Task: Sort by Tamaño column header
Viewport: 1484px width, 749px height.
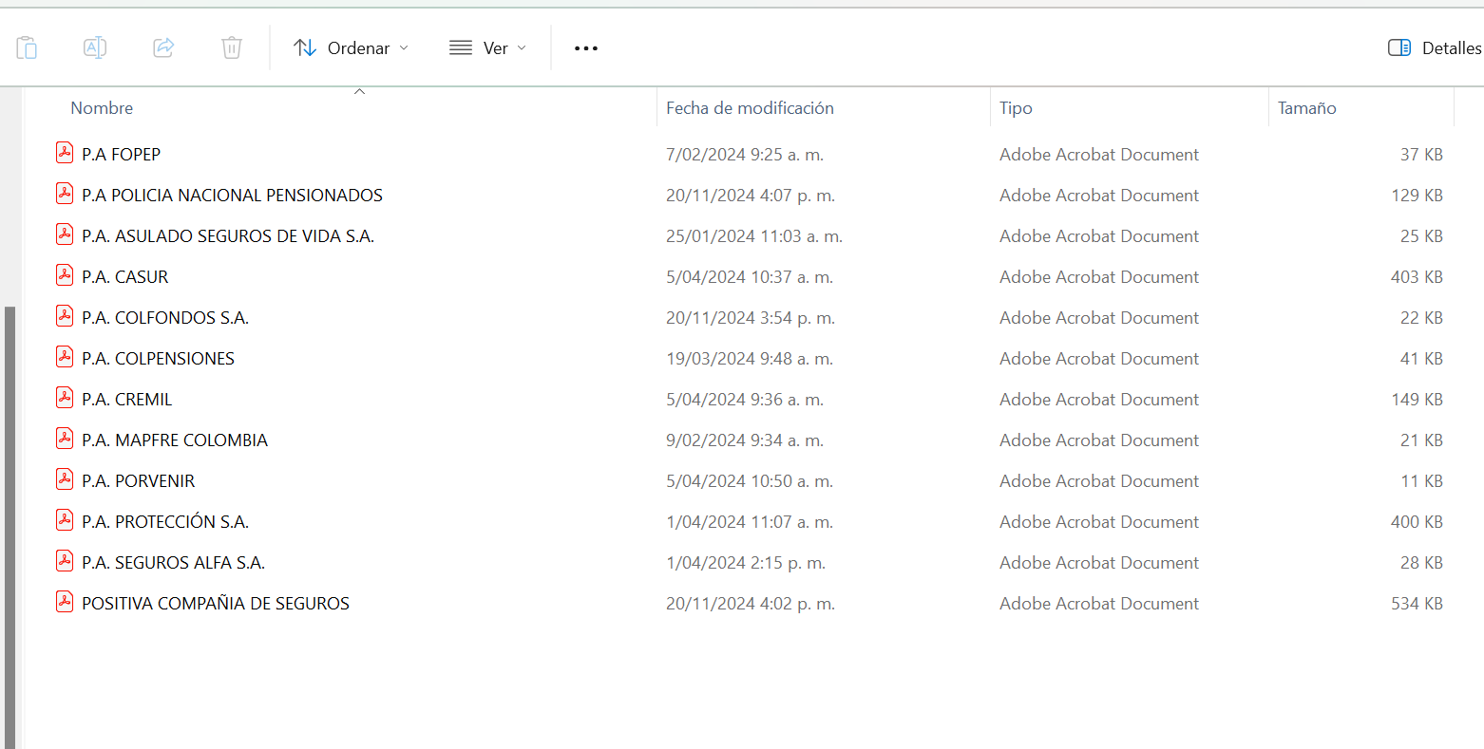Action: pyautogui.click(x=1306, y=108)
